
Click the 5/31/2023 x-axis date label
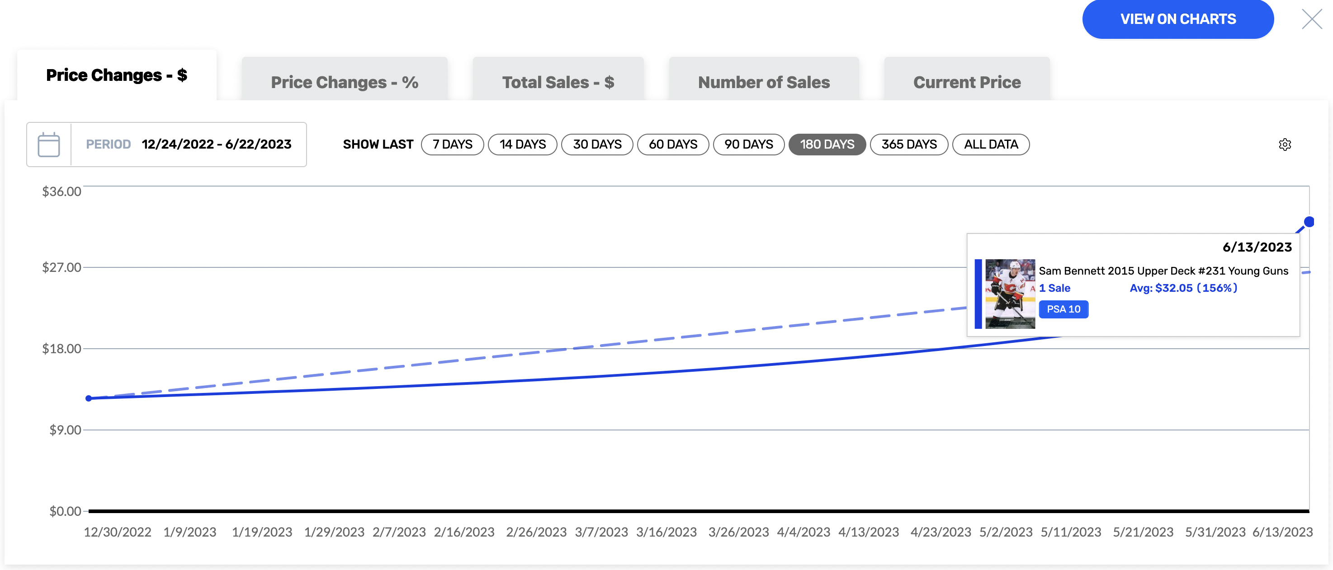point(1215,532)
